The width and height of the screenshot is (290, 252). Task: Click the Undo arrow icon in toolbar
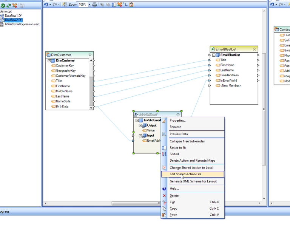click(x=46, y=5)
